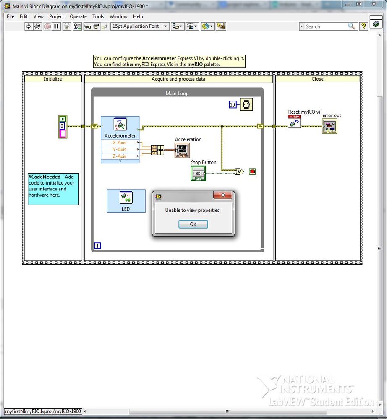387x419 pixels.
Task: Open the Window menu
Action: tap(118, 17)
